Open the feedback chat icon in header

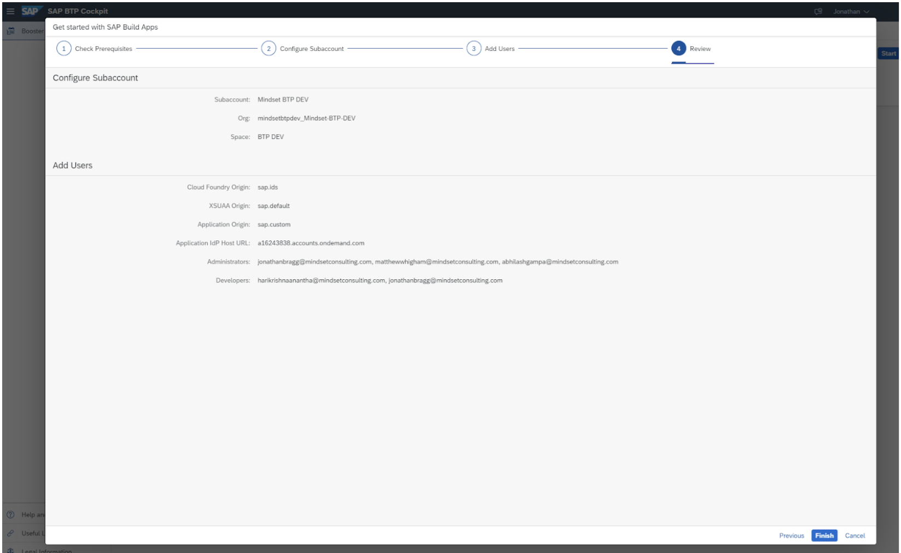click(x=817, y=10)
